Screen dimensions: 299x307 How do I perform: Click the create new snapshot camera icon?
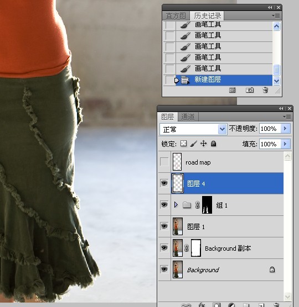[x=250, y=90]
